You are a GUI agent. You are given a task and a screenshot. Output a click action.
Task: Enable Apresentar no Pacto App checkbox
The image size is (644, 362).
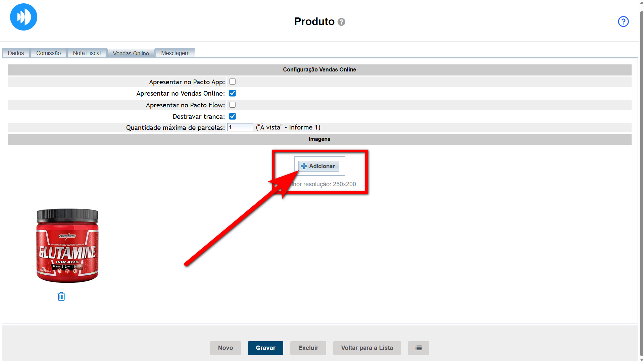[x=232, y=82]
